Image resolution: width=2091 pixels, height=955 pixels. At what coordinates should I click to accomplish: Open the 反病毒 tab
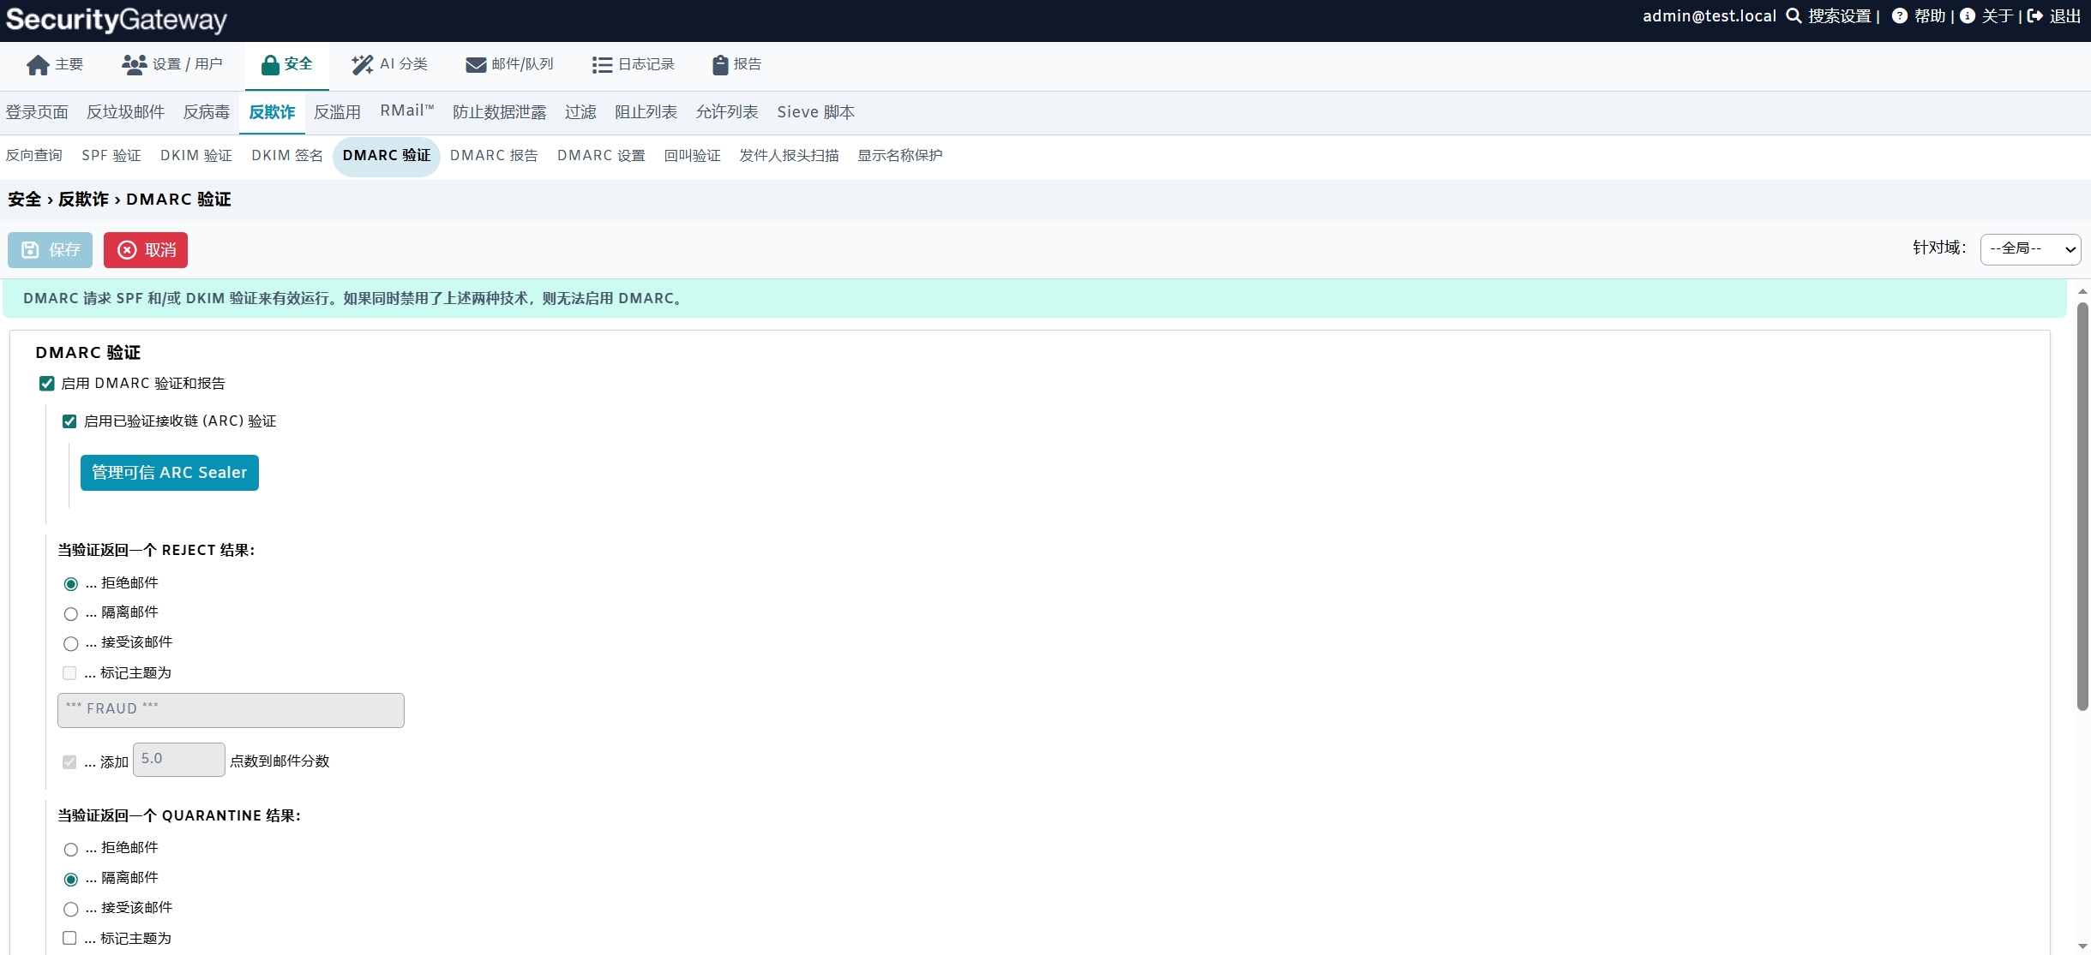click(207, 112)
